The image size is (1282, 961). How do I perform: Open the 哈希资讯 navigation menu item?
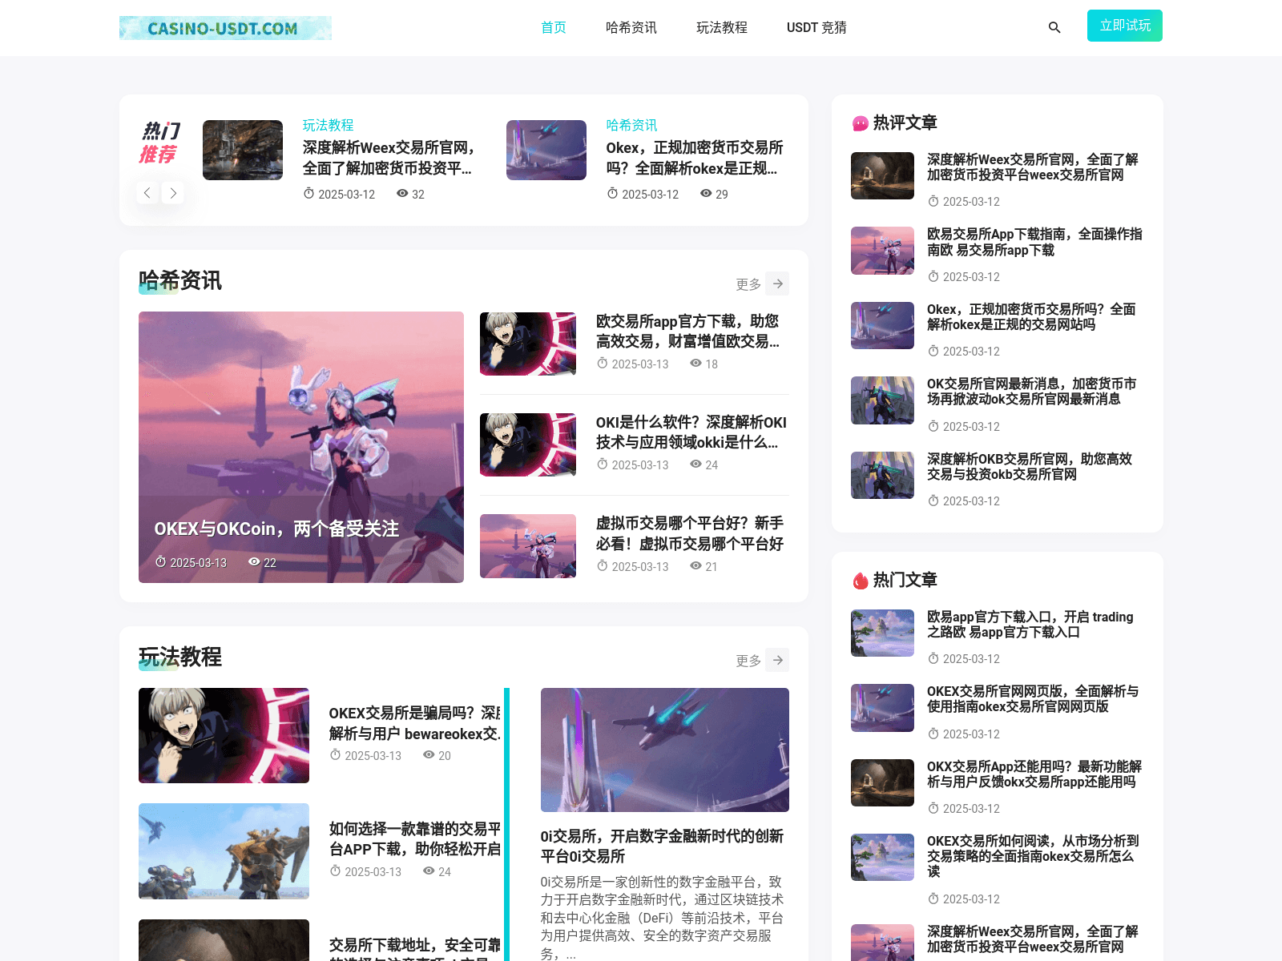[631, 27]
